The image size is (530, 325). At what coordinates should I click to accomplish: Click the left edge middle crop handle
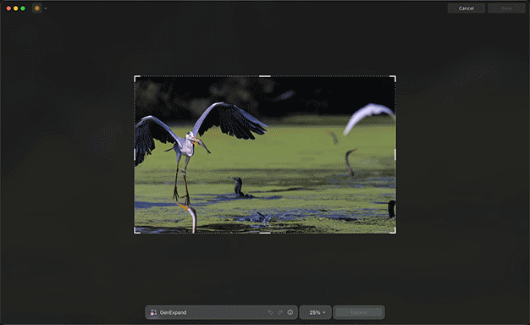[x=135, y=155]
